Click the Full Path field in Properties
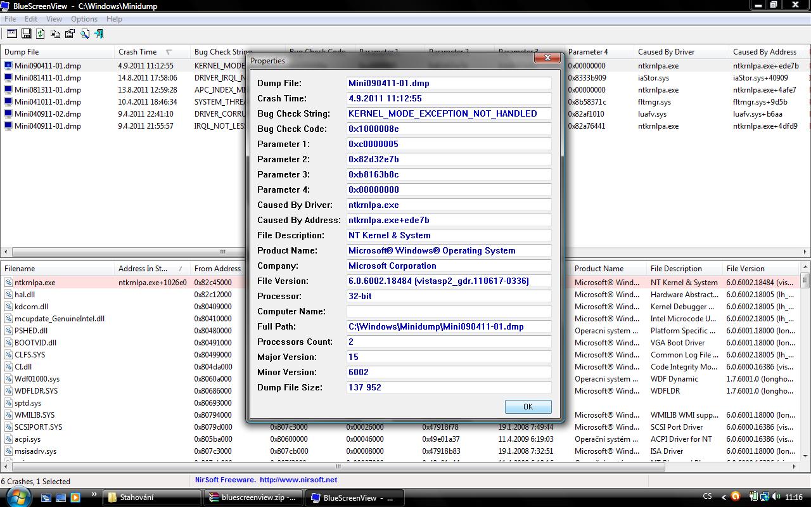Viewport: 811px width, 507px height. coord(449,327)
